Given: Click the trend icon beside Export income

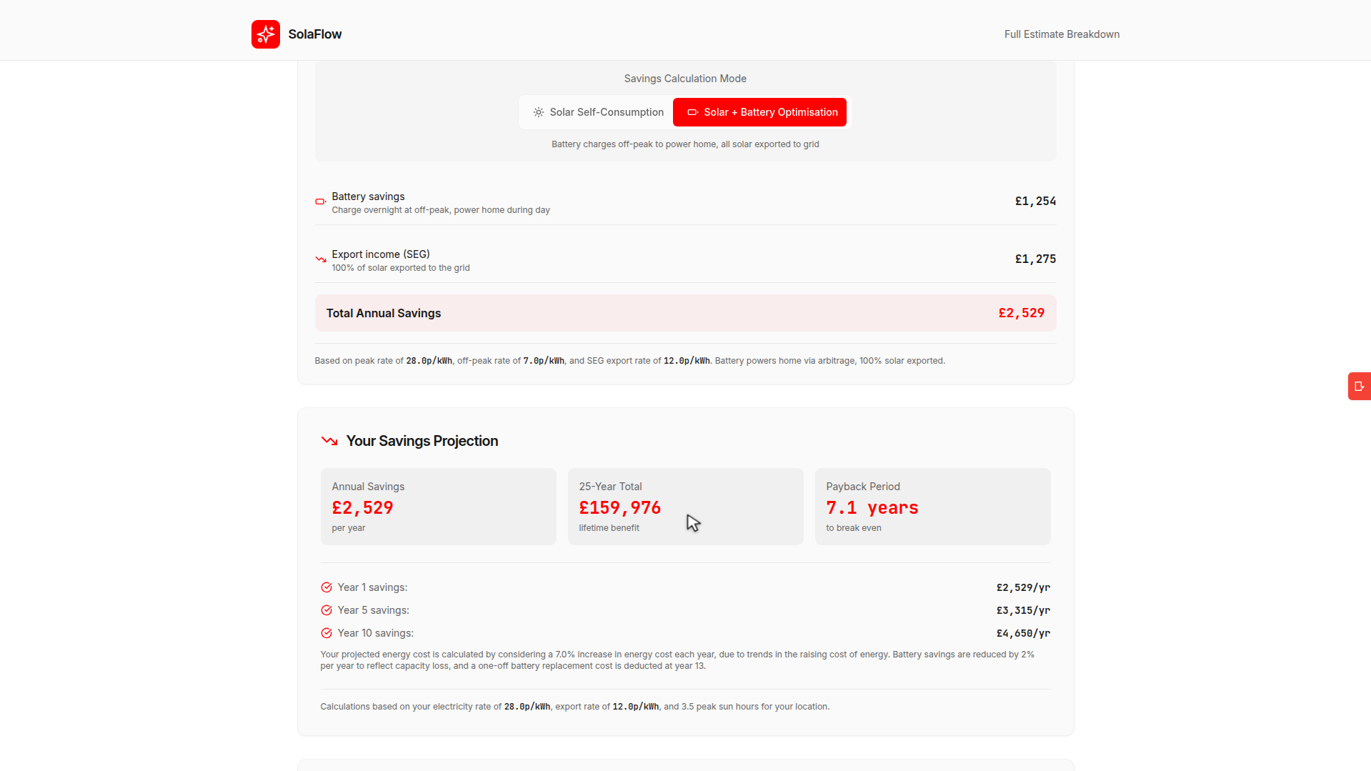Looking at the screenshot, I should point(321,259).
